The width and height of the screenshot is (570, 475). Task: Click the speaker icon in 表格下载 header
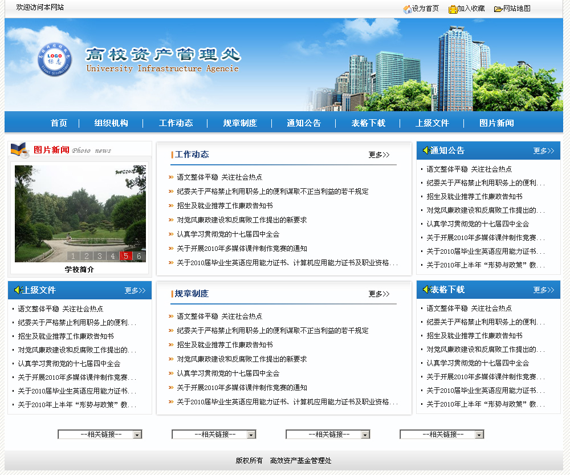pos(426,290)
